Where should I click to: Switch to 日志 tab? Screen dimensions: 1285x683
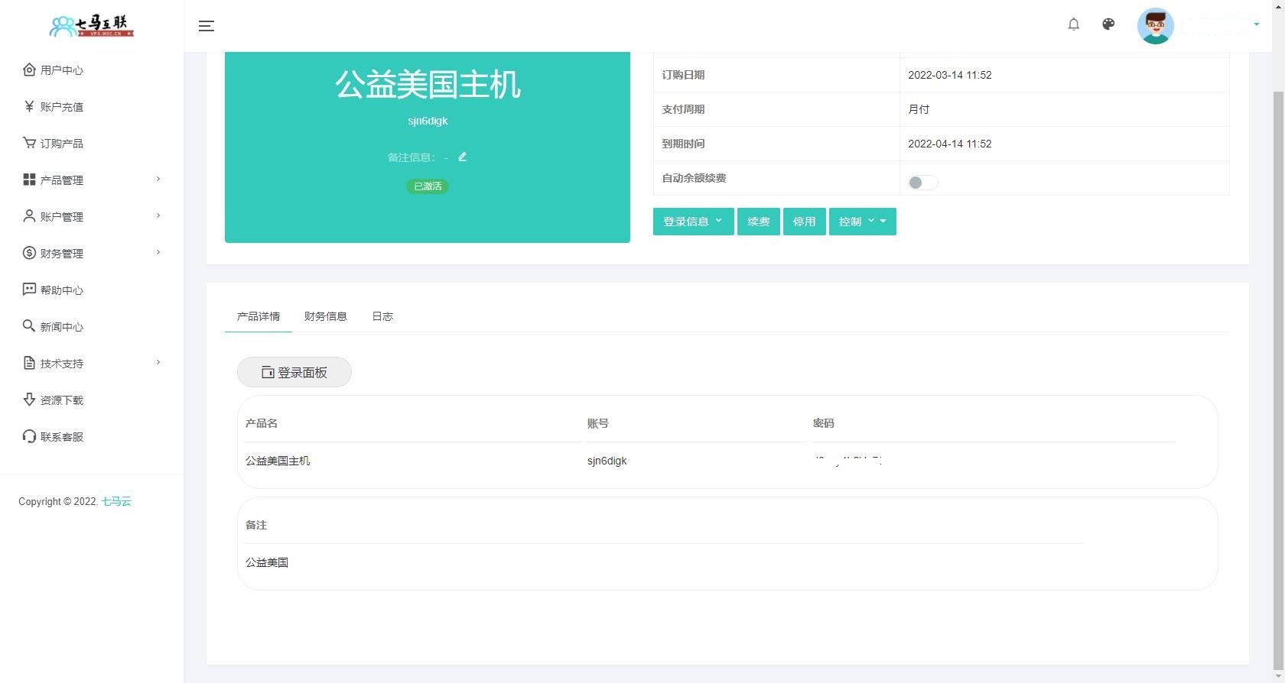coord(382,316)
